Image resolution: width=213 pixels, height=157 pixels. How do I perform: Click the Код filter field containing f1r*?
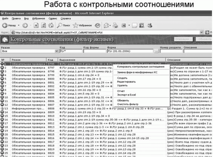point(71,51)
